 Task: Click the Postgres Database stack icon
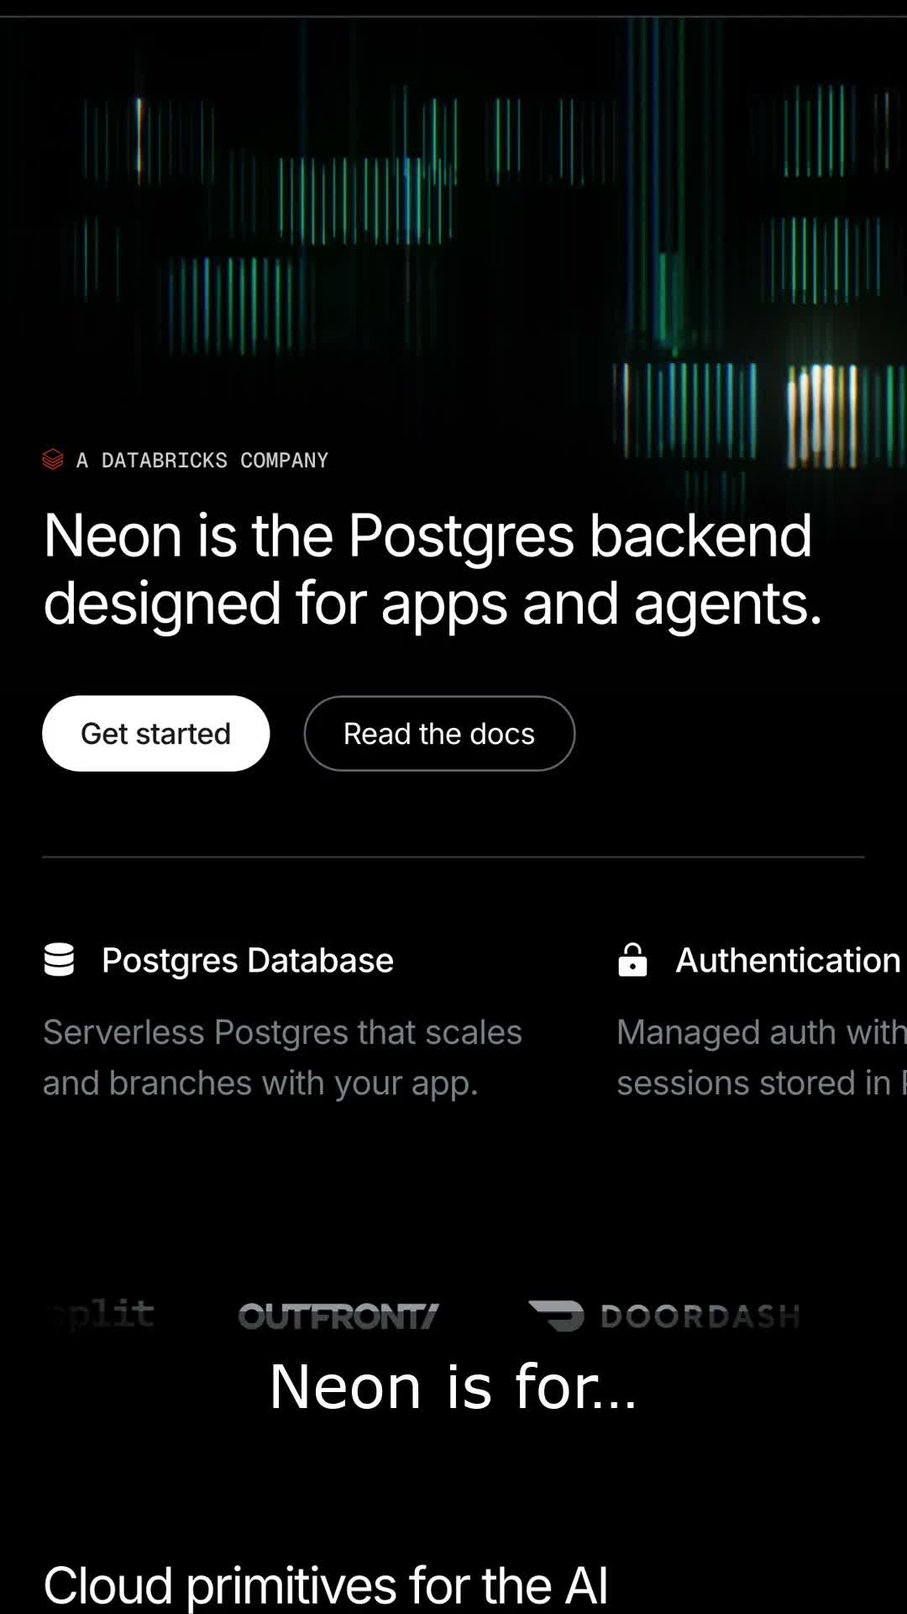pos(59,960)
